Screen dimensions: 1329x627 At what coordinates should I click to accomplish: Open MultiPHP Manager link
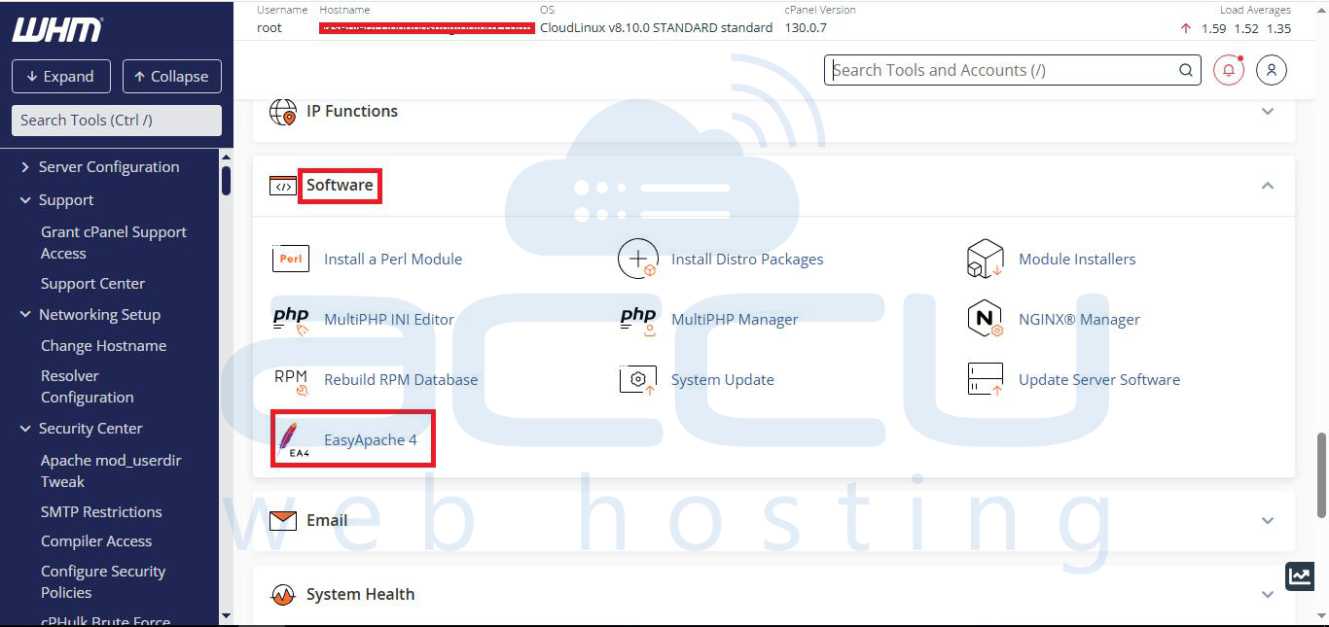(x=734, y=319)
